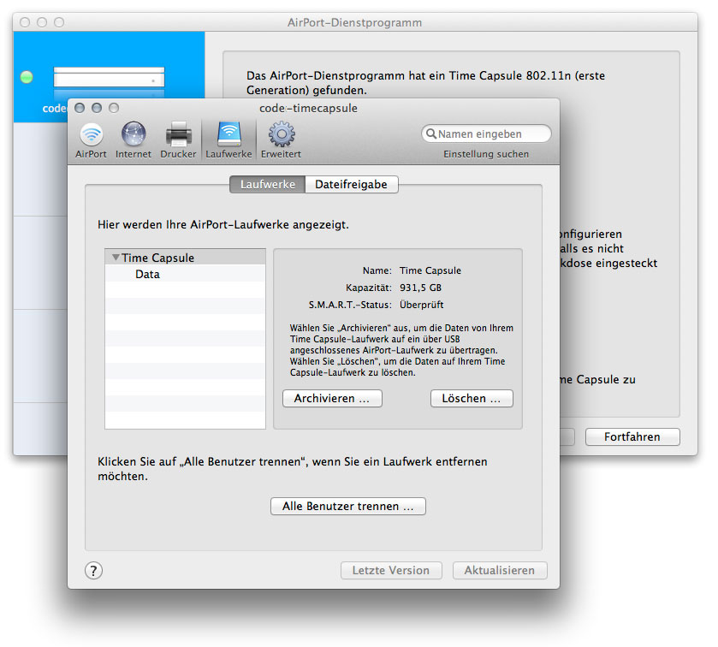The height and width of the screenshot is (647, 718).
Task: Click the Fortfahren button
Action: click(632, 436)
